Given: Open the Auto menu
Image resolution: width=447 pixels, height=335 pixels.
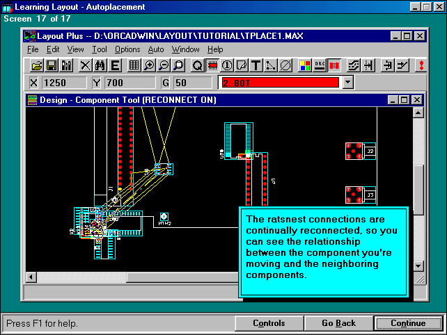Looking at the screenshot, I should click(x=156, y=49).
